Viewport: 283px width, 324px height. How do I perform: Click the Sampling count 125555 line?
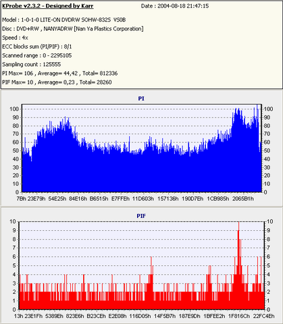pos(32,64)
